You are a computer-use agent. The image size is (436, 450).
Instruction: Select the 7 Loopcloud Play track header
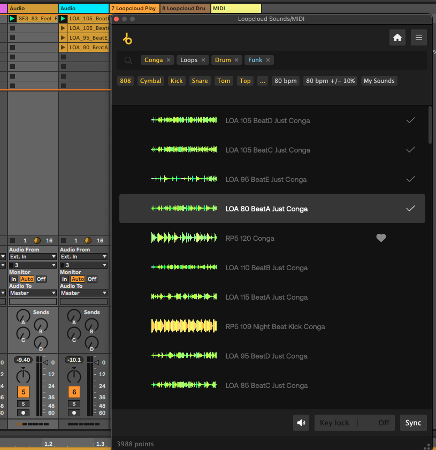tap(134, 9)
